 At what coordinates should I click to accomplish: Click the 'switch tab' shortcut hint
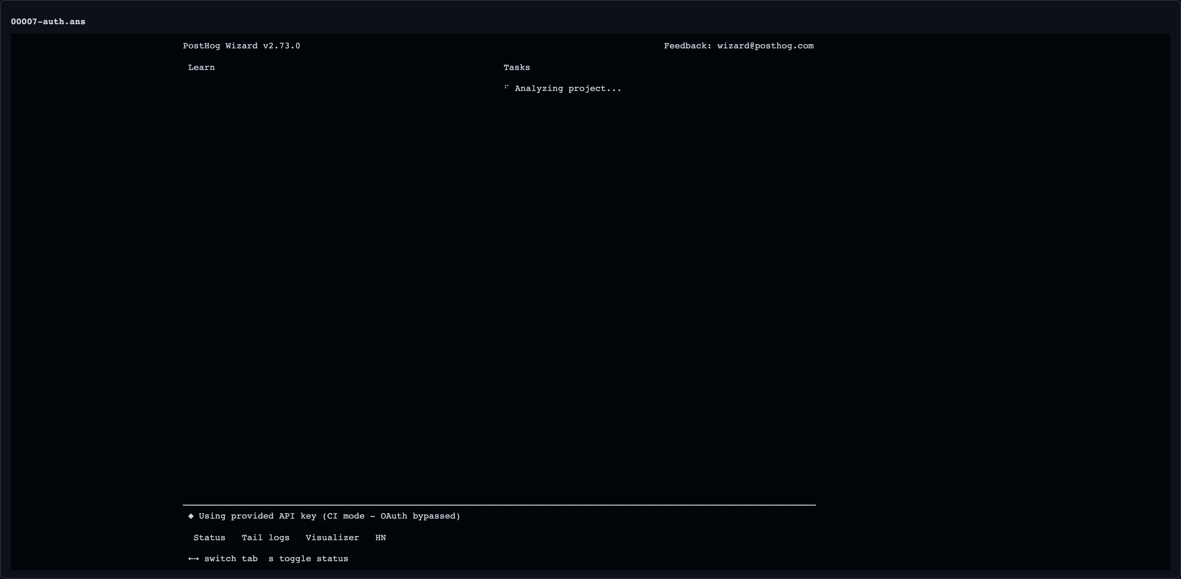231,559
